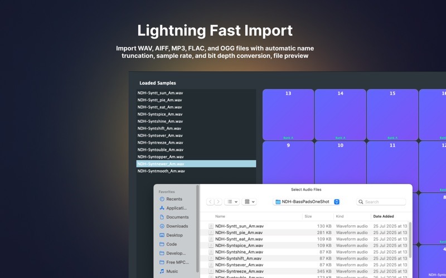
Task: Click the Loaded Samples heading
Action: click(x=158, y=83)
